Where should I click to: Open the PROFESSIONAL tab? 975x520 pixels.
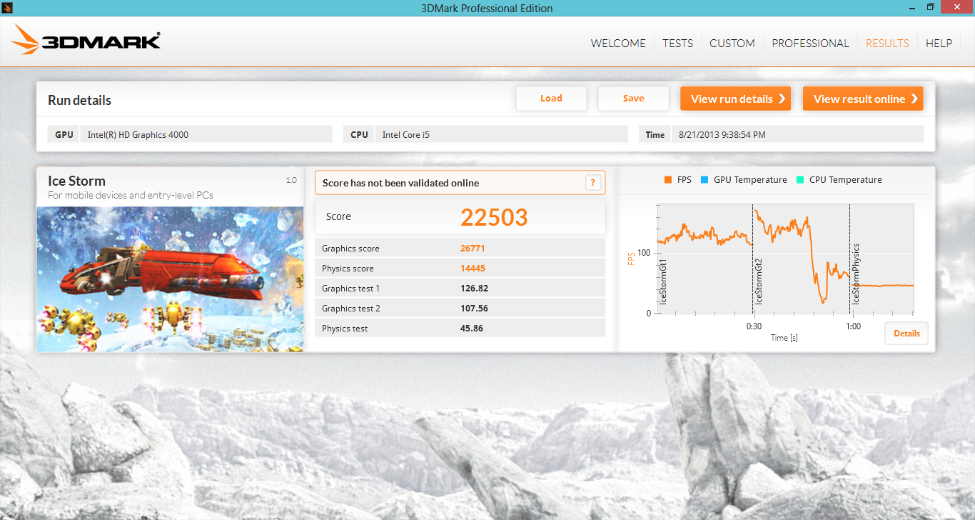pyautogui.click(x=810, y=43)
